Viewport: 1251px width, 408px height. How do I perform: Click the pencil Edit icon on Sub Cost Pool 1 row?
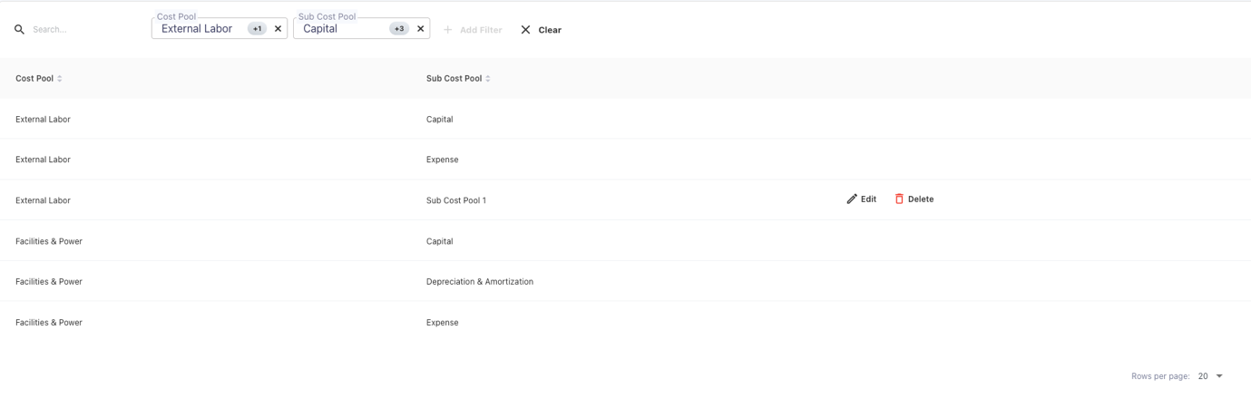pyautogui.click(x=852, y=199)
